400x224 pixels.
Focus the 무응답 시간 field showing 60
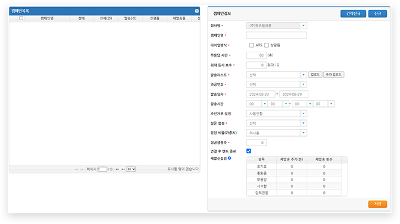pos(257,55)
